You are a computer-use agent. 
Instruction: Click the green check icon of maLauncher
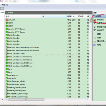pos(7,75)
